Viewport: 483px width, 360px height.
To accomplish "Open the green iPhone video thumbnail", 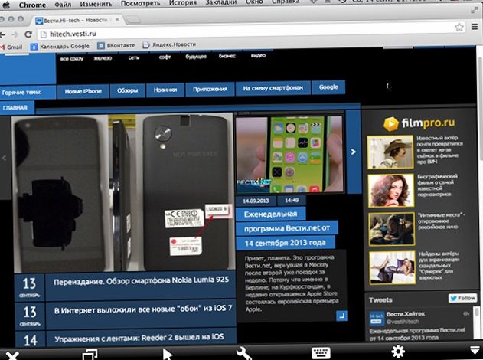I will 289,154.
